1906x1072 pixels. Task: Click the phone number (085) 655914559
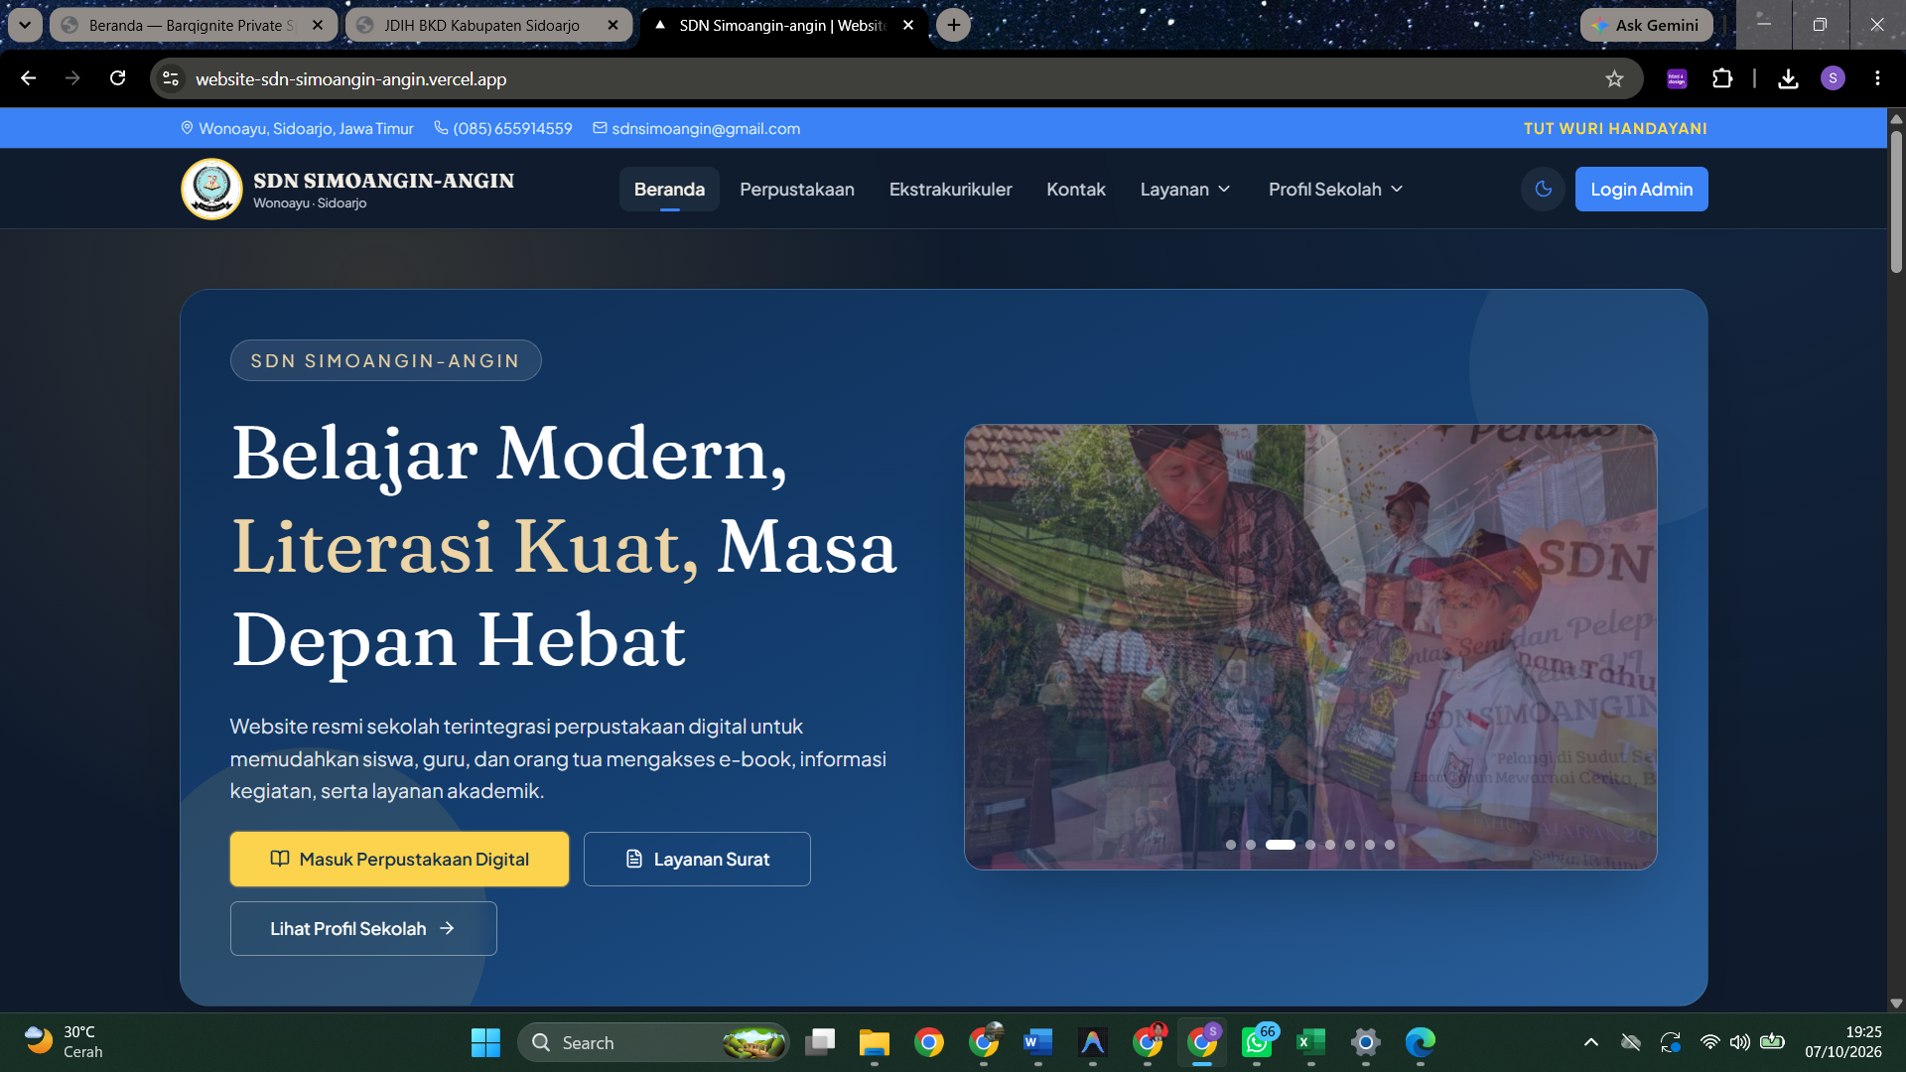tap(512, 128)
